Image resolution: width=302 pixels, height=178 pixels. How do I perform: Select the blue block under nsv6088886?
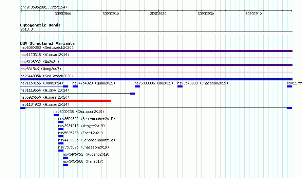point(137,86)
